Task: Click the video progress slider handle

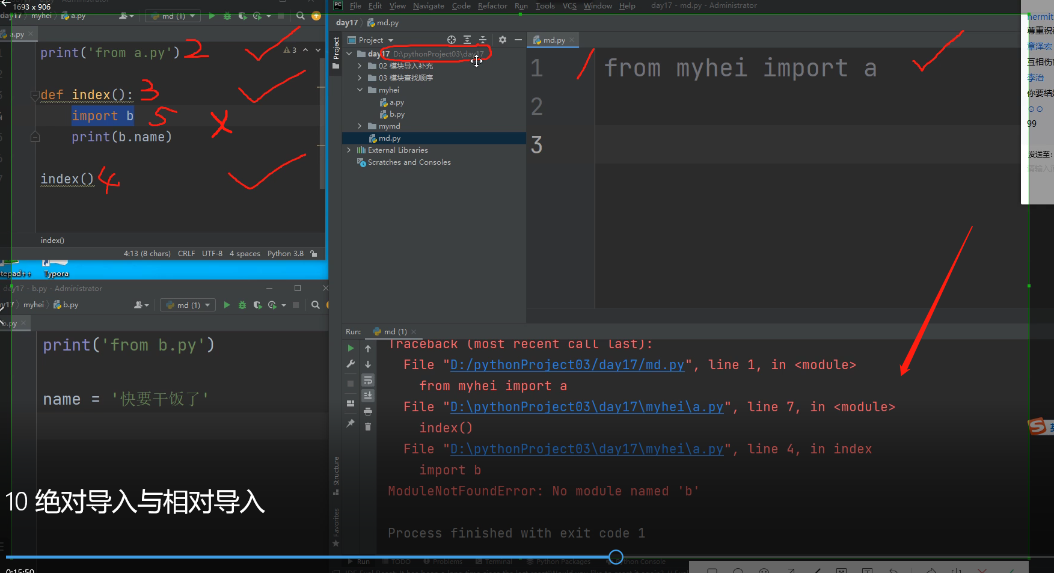Action: pos(616,557)
